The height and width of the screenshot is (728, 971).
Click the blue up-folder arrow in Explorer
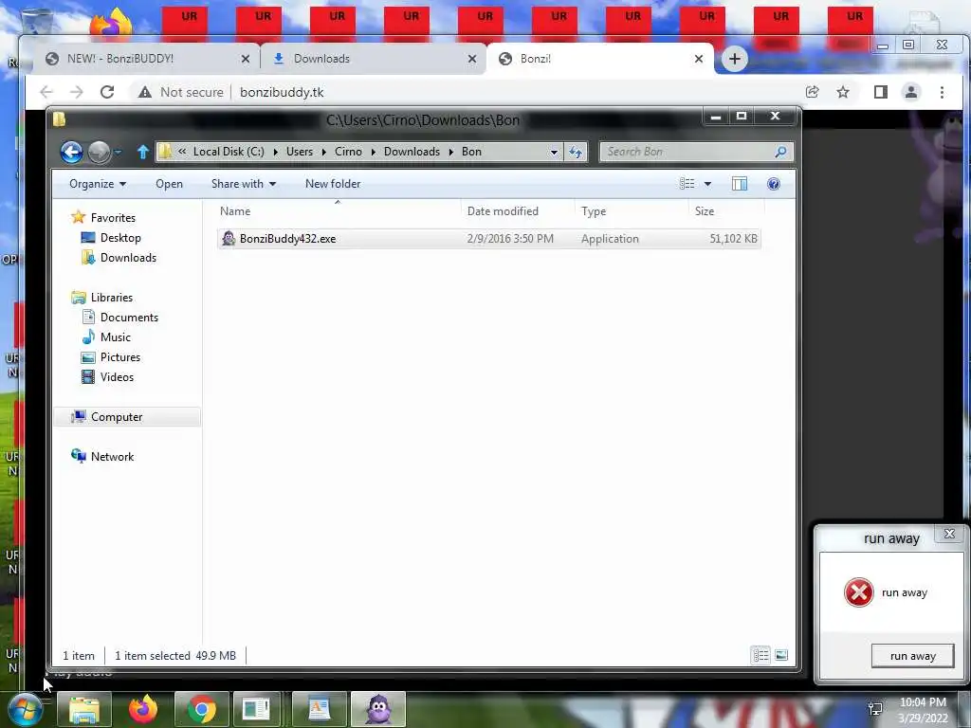point(143,152)
